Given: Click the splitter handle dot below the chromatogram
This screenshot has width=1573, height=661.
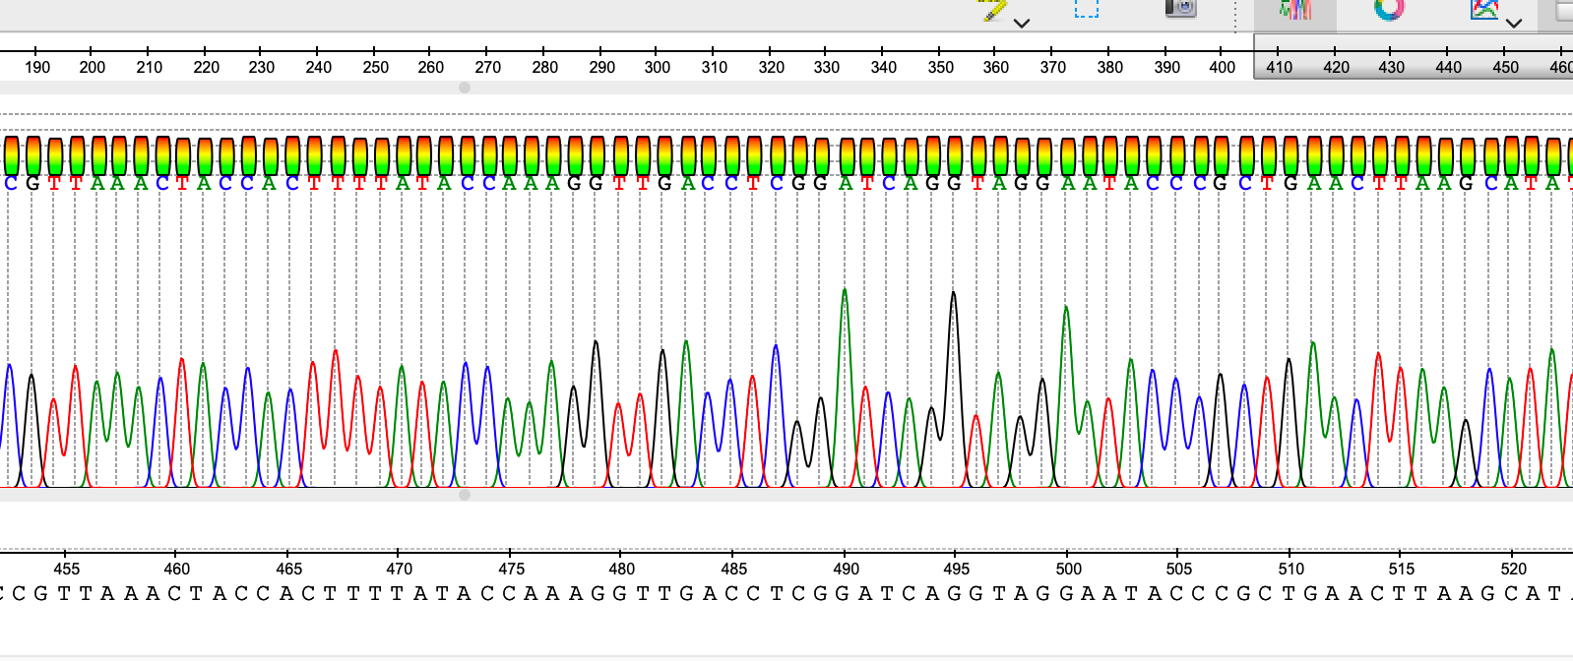Looking at the screenshot, I should coord(465,495).
